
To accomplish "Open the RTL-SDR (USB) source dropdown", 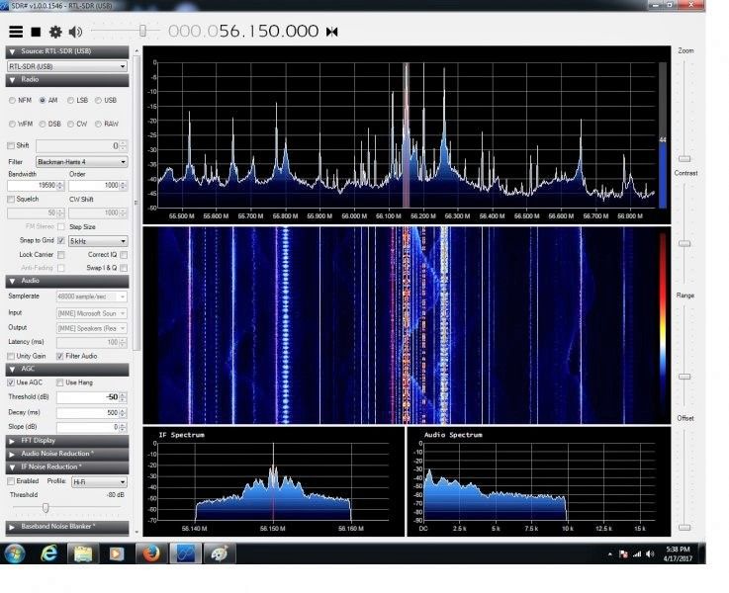I will click(x=67, y=66).
